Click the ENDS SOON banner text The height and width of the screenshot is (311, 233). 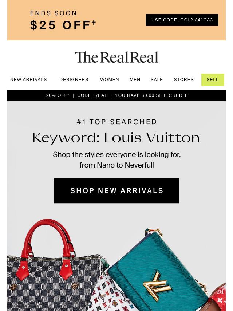(54, 13)
